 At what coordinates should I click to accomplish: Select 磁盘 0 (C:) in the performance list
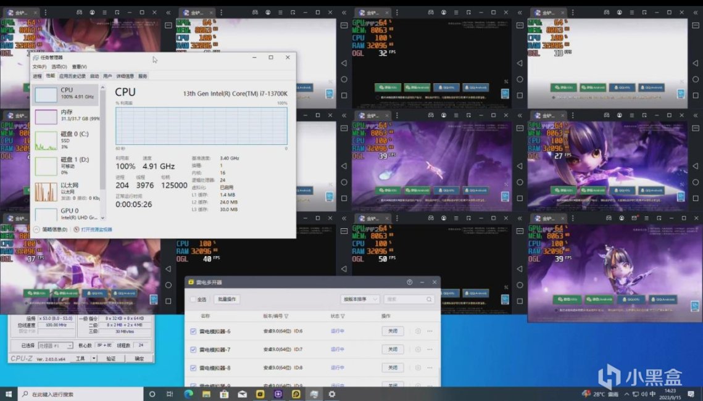pos(67,141)
